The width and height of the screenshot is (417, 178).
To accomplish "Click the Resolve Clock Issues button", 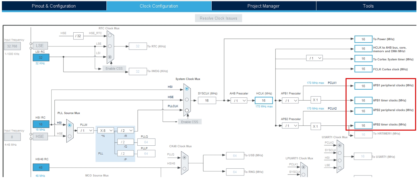I will tap(218, 18).
